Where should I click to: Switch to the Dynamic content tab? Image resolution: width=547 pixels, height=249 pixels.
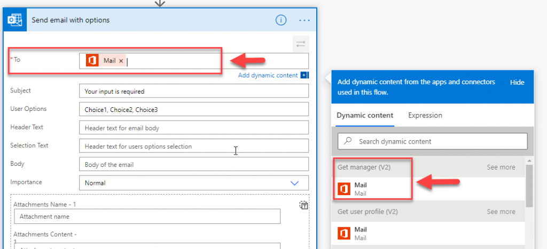click(365, 115)
